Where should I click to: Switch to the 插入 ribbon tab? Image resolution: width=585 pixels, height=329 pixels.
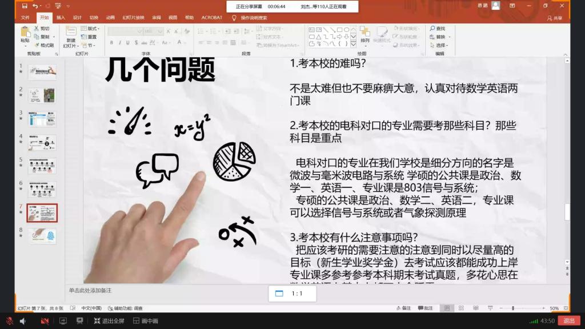coord(61,17)
